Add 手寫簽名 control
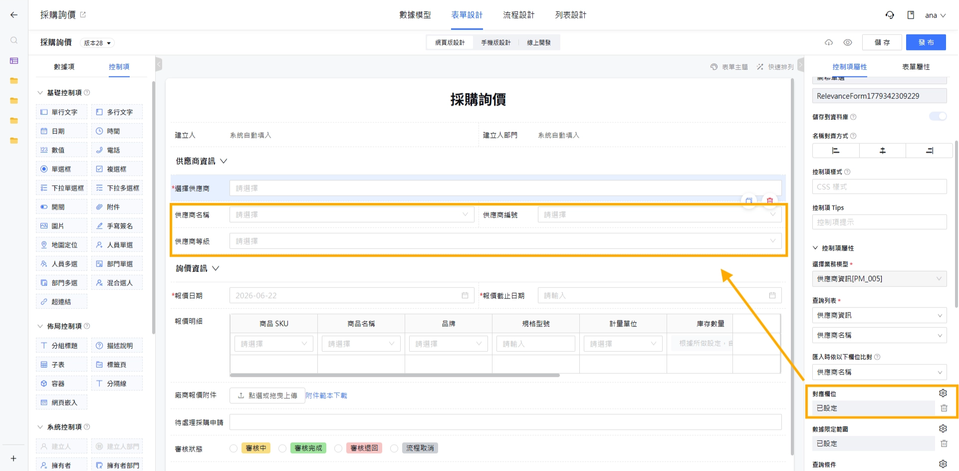The width and height of the screenshot is (959, 471). (x=117, y=226)
